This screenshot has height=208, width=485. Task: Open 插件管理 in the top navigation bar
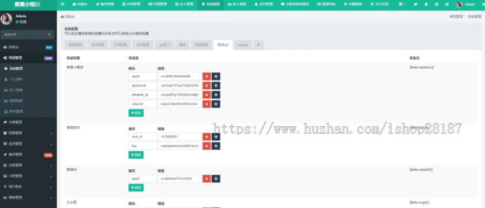point(105,5)
